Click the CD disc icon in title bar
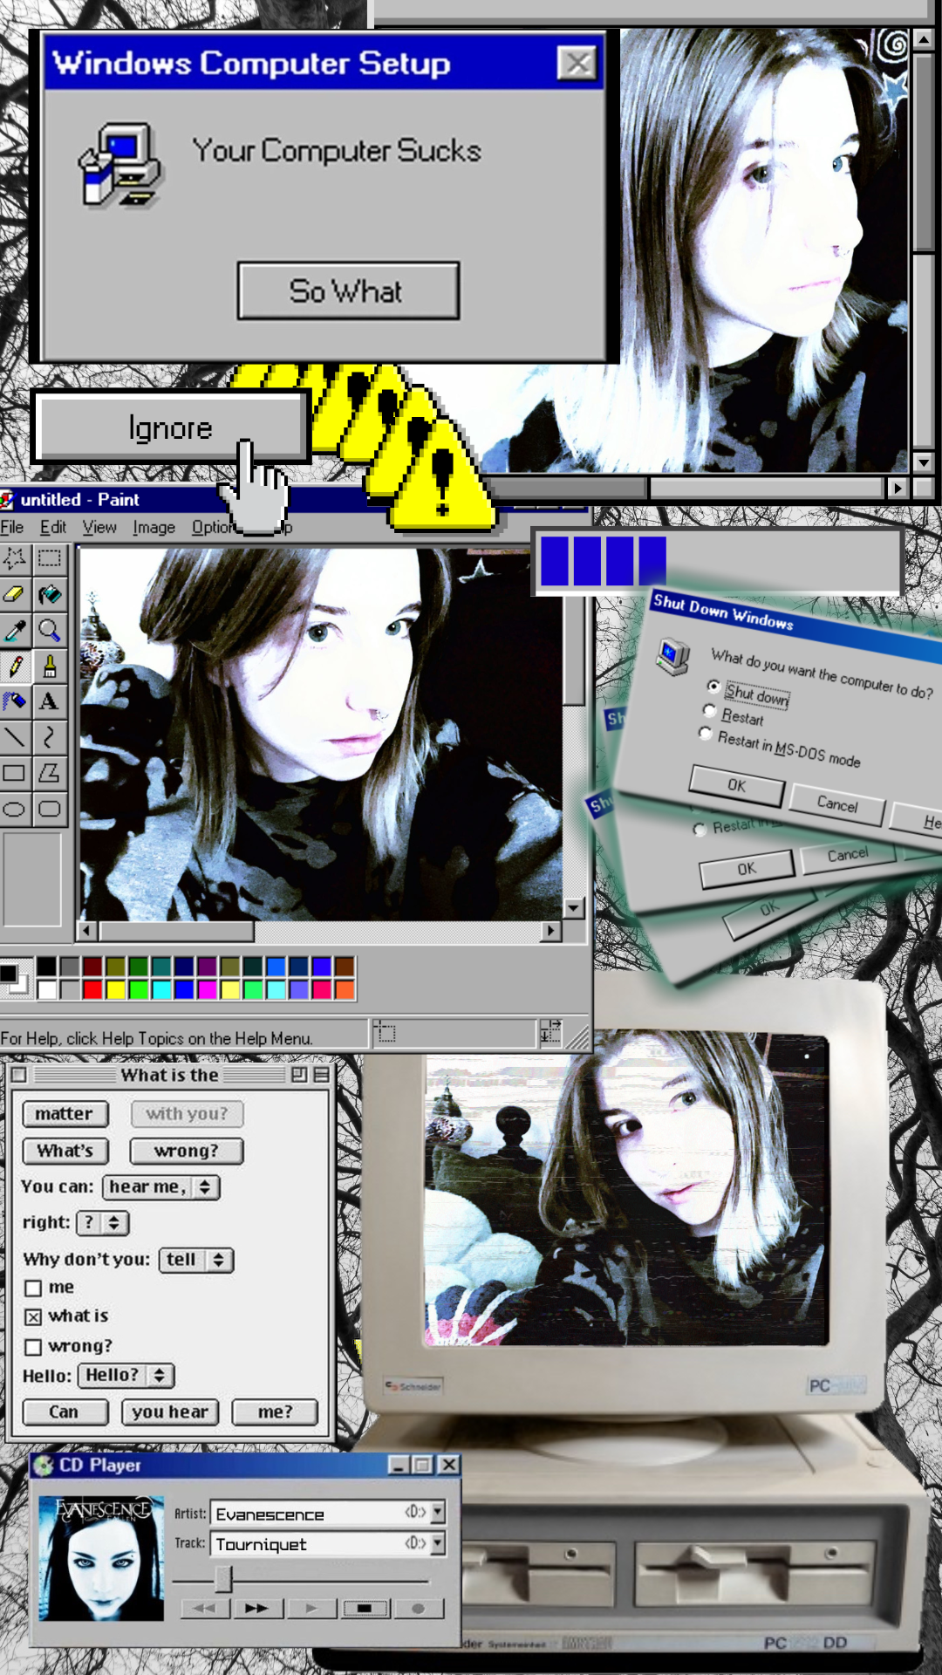The height and width of the screenshot is (1675, 942). pos(44,1466)
